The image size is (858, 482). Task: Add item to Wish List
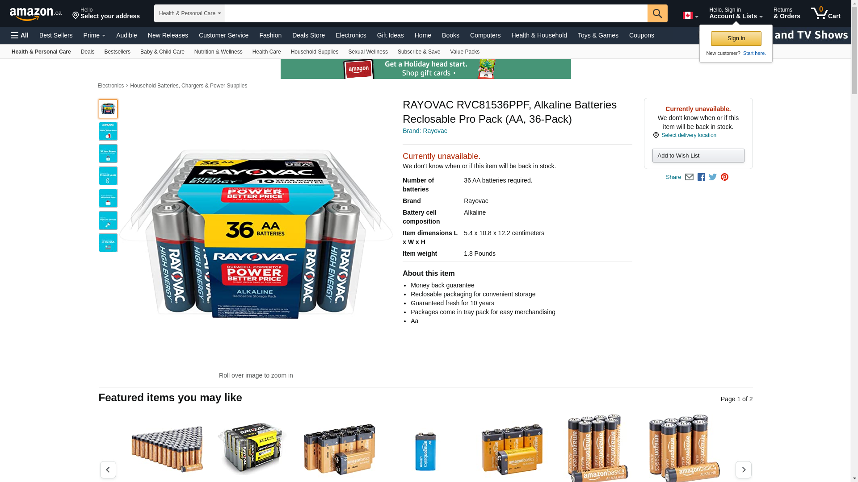pos(698,155)
